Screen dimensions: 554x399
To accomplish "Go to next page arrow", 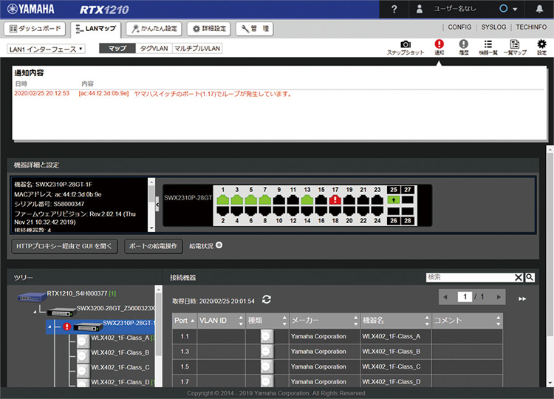I will 499,297.
